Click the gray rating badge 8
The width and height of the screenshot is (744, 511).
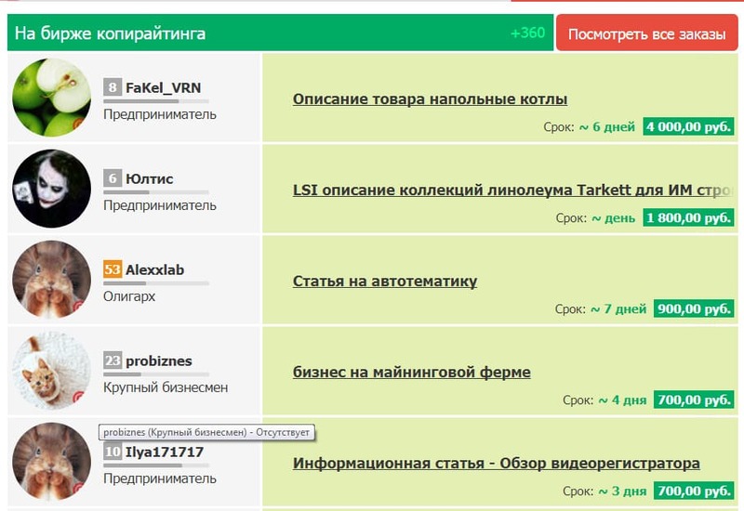(x=113, y=88)
